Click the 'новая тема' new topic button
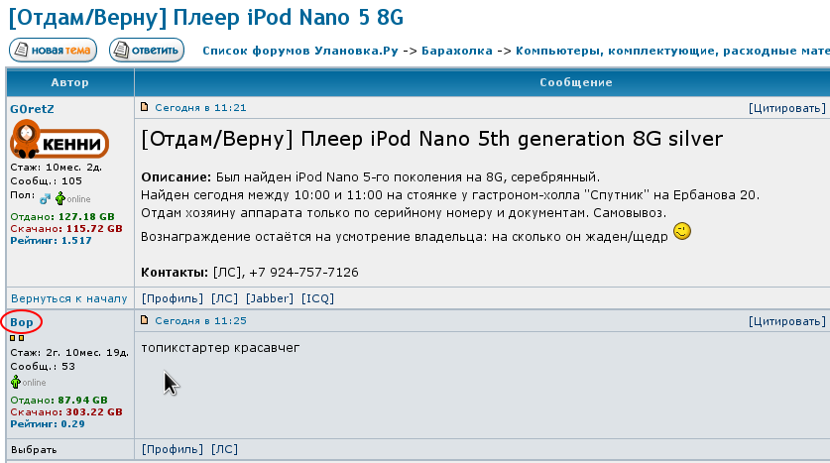This screenshot has width=830, height=463. 53,51
